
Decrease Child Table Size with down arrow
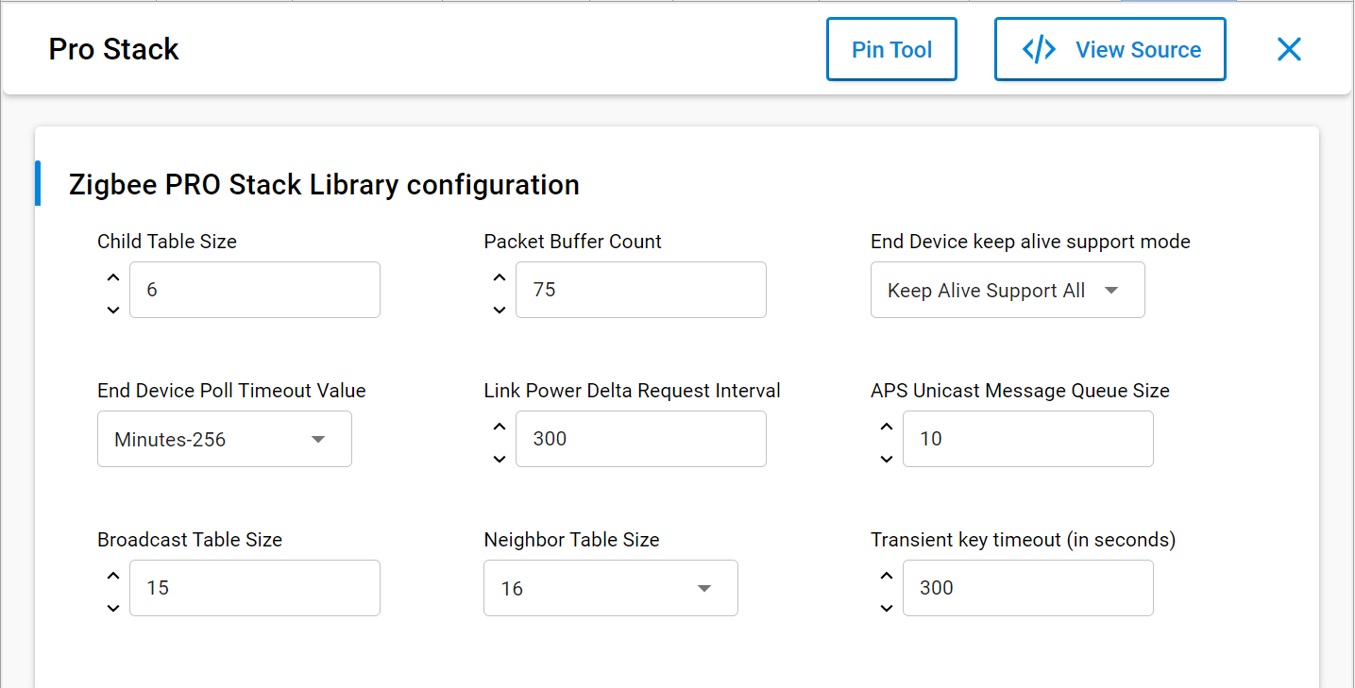point(113,310)
